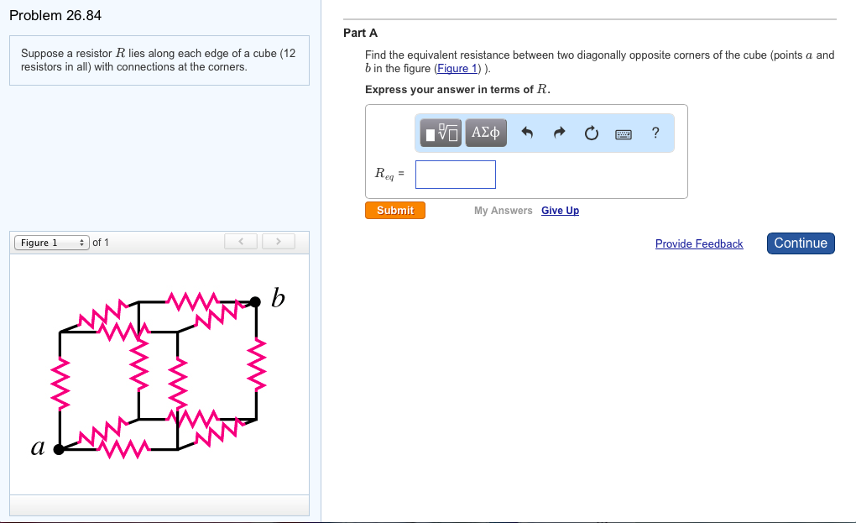Click the question mark help icon

[655, 133]
